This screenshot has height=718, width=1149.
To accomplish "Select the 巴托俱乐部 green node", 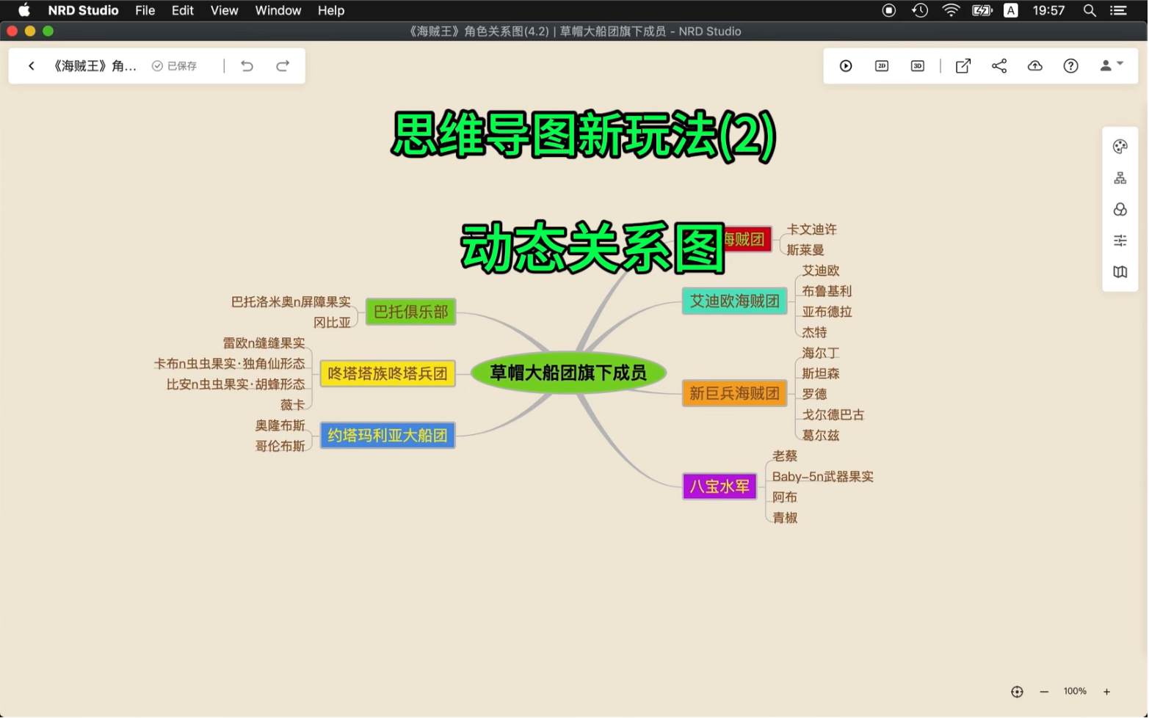I will 411,312.
